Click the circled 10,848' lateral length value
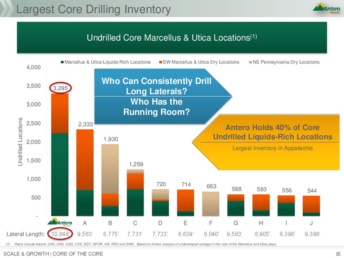 click(61, 234)
